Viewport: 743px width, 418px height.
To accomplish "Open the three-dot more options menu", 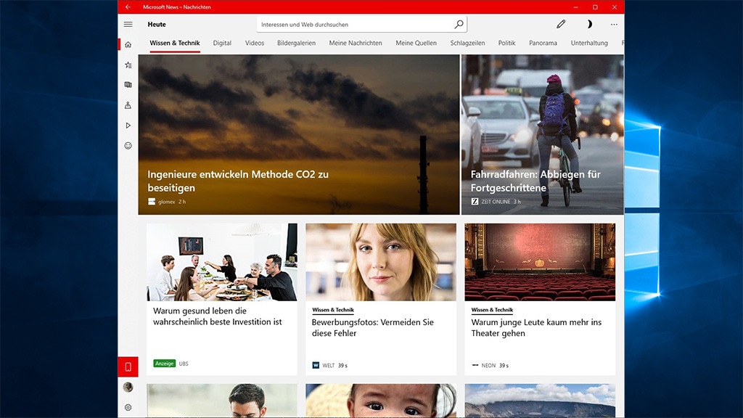I will [614, 24].
